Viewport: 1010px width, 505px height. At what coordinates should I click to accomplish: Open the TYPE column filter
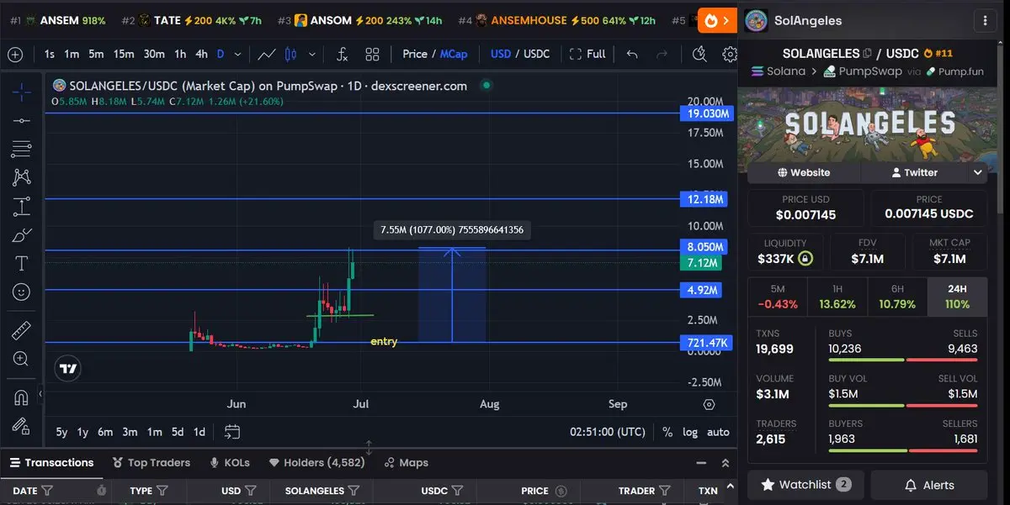tap(162, 491)
